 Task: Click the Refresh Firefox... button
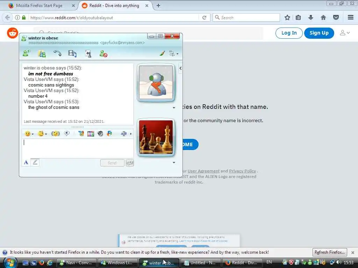pyautogui.click(x=329, y=252)
